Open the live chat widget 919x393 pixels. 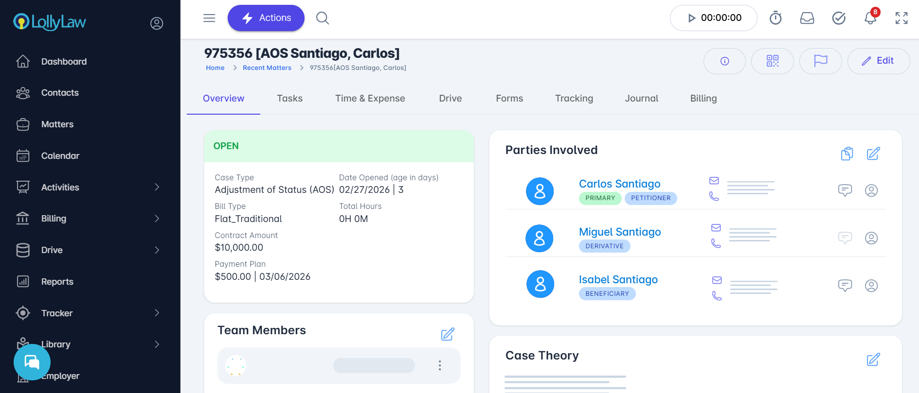click(x=32, y=362)
